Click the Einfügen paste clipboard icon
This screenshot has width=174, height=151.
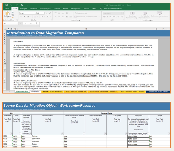(7, 13)
